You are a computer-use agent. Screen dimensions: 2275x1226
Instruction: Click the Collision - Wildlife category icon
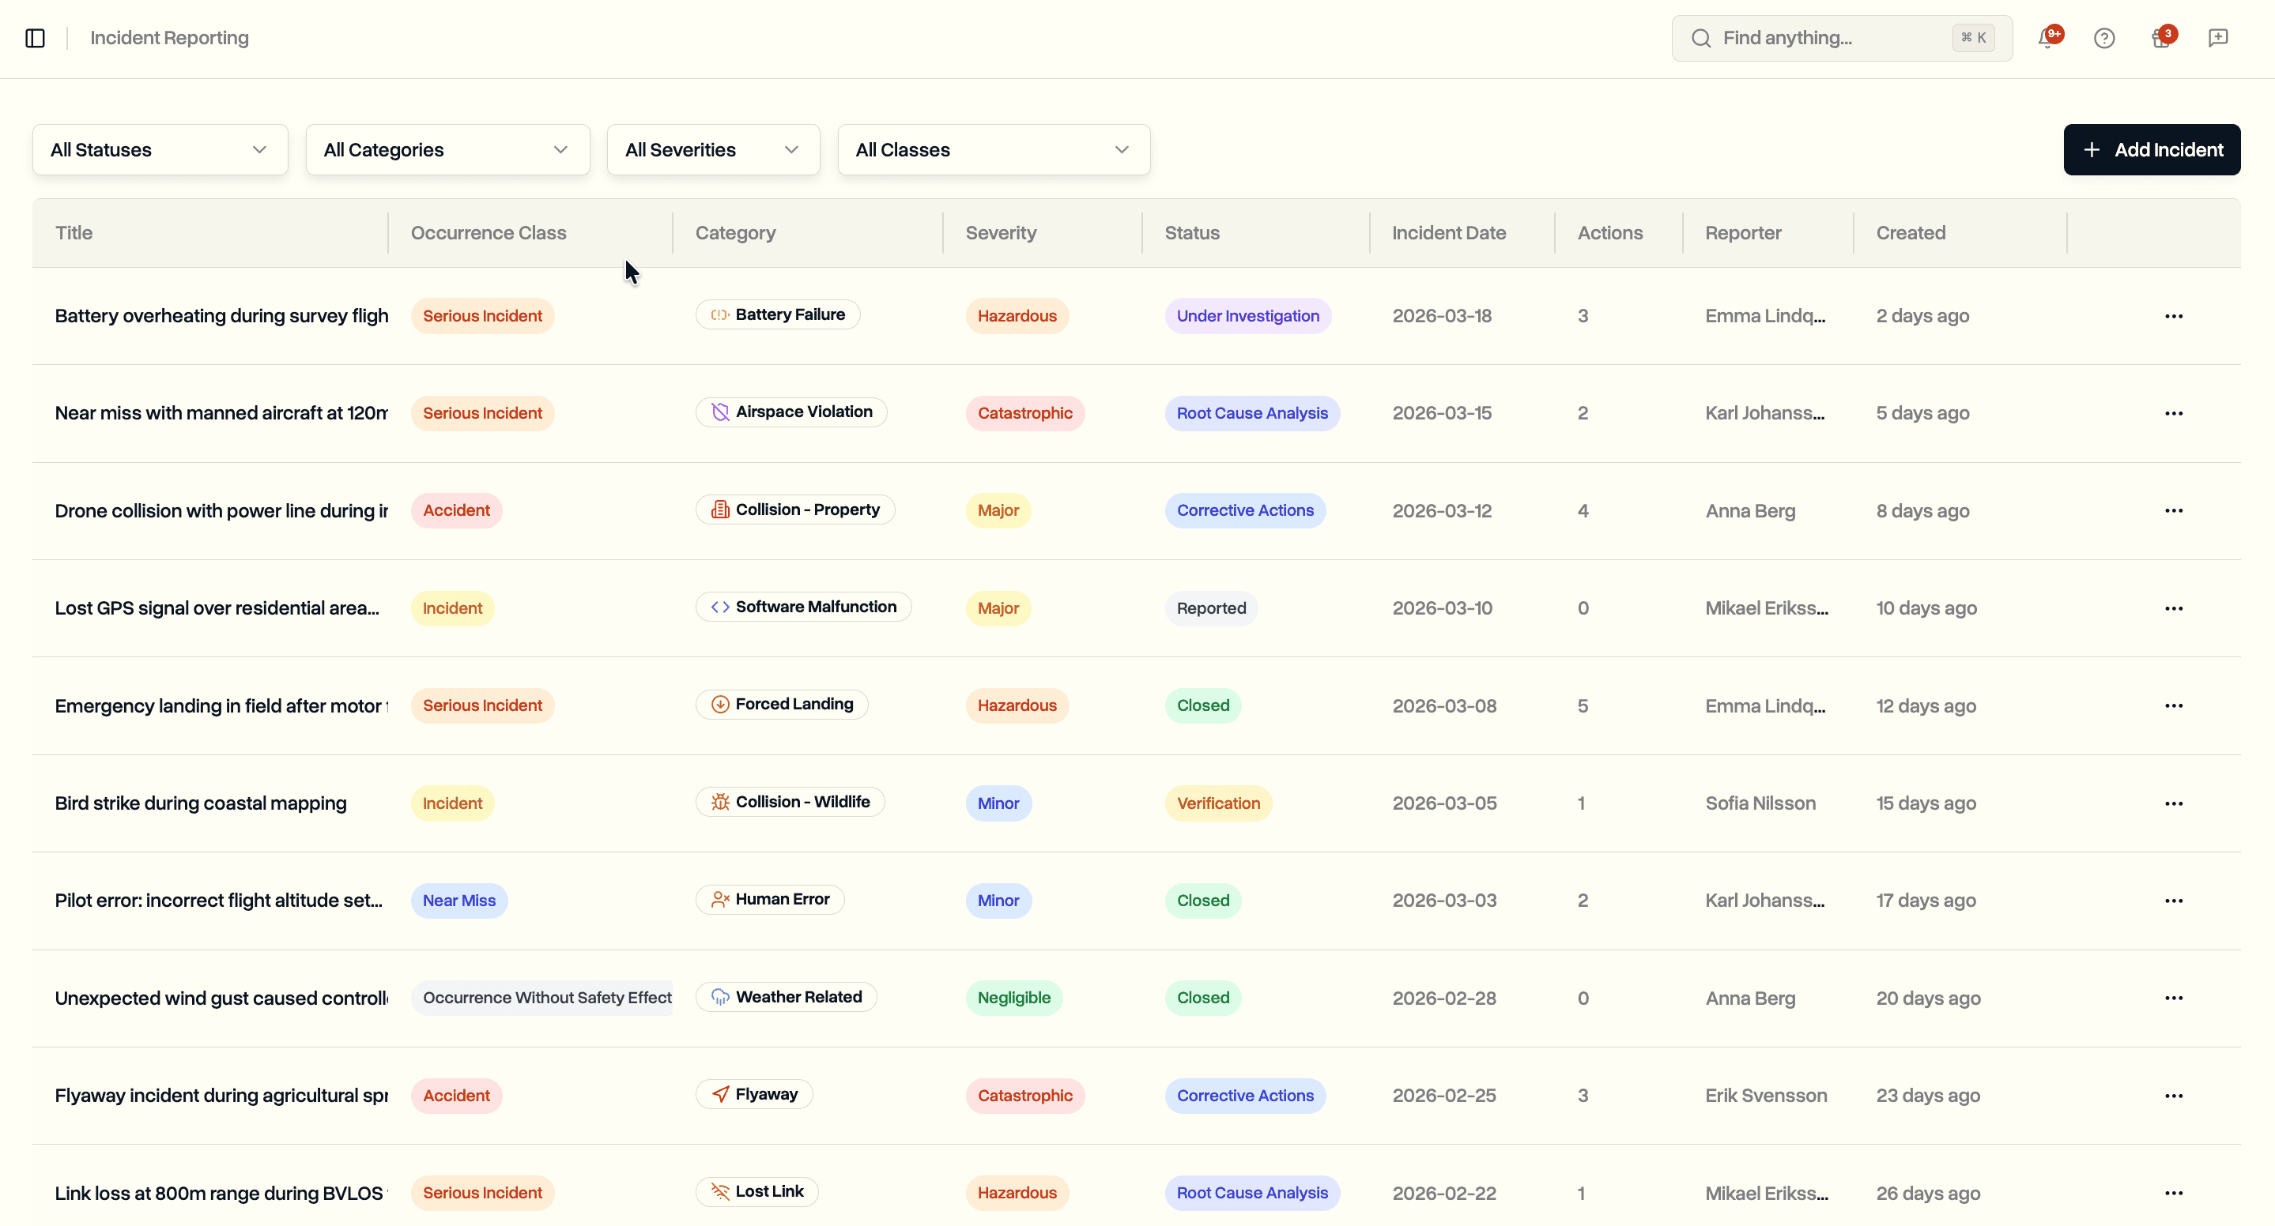point(720,802)
